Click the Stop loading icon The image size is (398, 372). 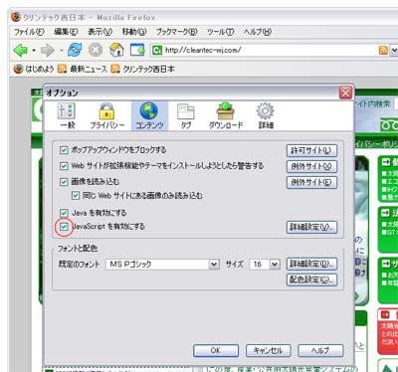(x=96, y=50)
